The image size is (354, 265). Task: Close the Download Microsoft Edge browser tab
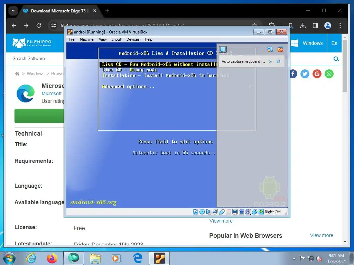[x=95, y=11]
